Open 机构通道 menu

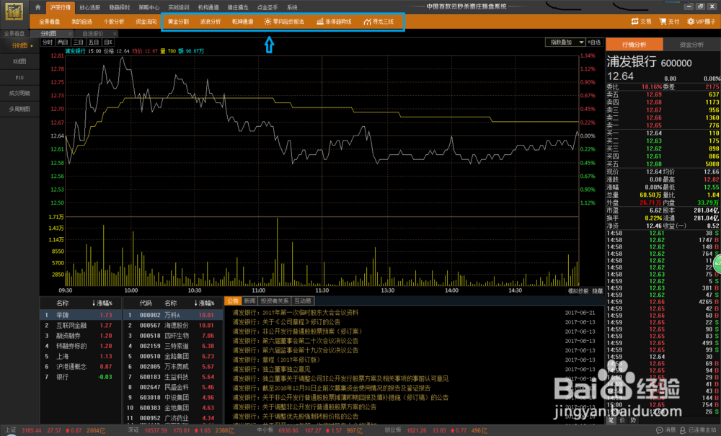pyautogui.click(x=208, y=7)
